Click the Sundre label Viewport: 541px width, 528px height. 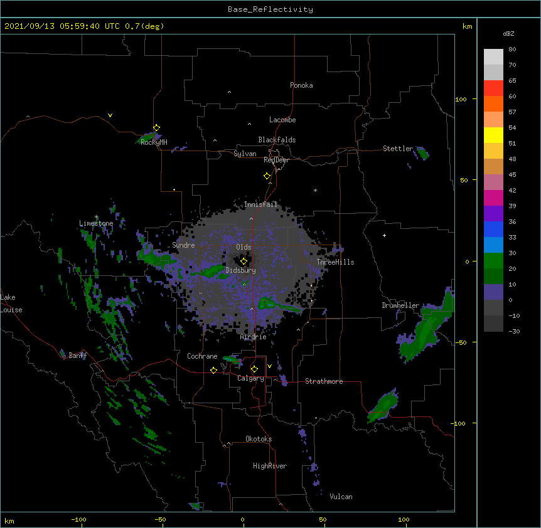[x=183, y=245]
